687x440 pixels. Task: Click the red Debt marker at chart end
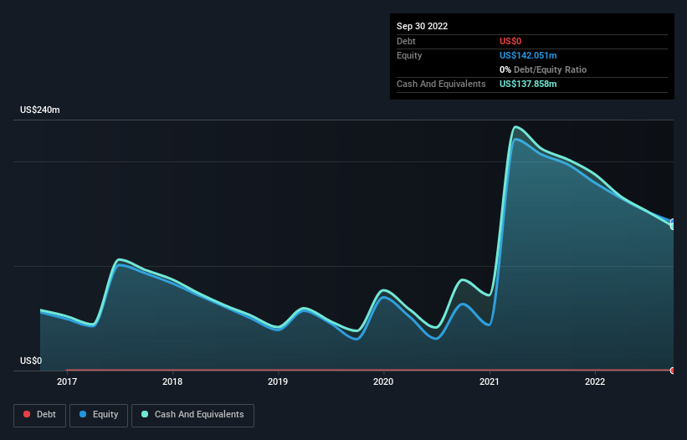tap(673, 371)
